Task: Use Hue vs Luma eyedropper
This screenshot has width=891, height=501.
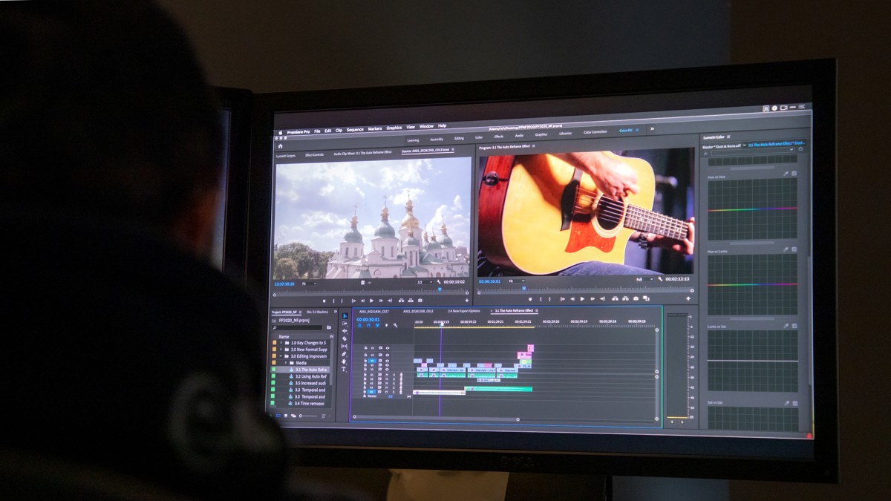Action: click(x=786, y=249)
